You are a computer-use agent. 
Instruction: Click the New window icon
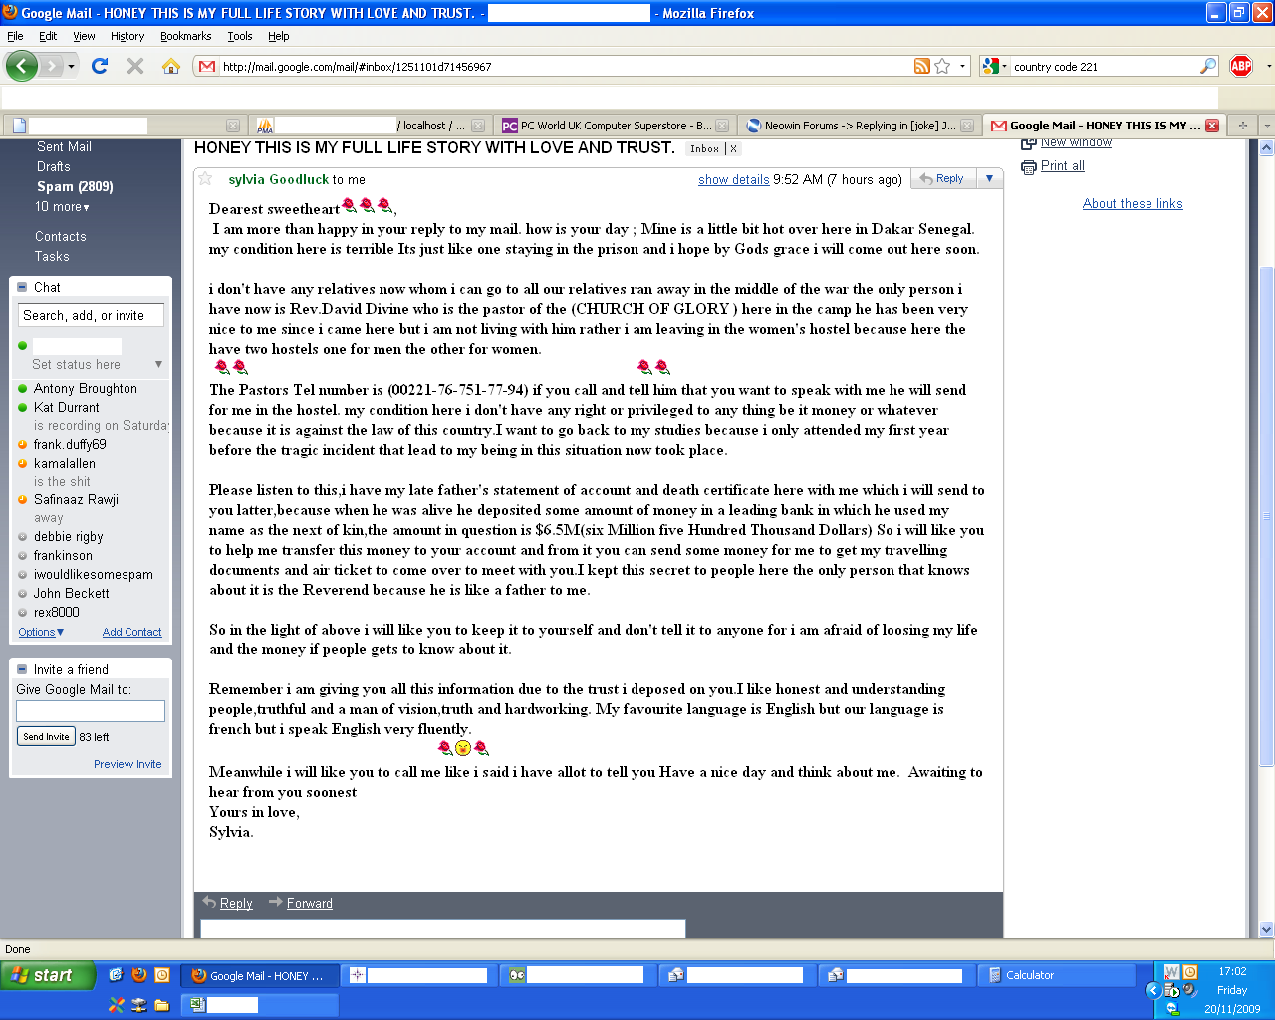click(1029, 144)
